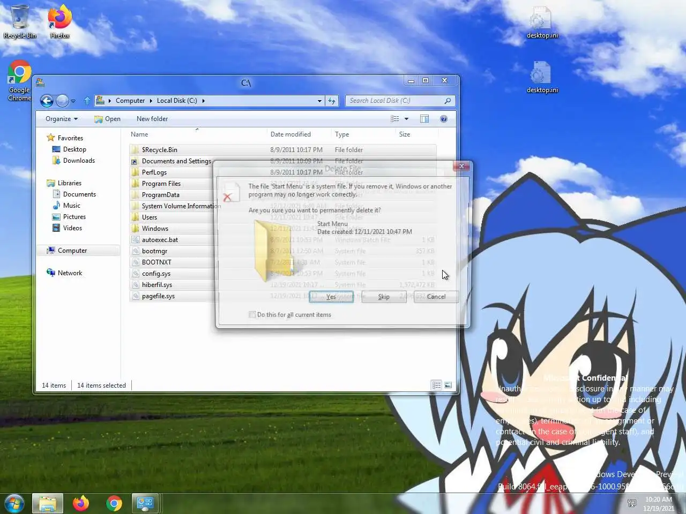The image size is (686, 514).
Task: Click the Change your view icon
Action: [395, 119]
